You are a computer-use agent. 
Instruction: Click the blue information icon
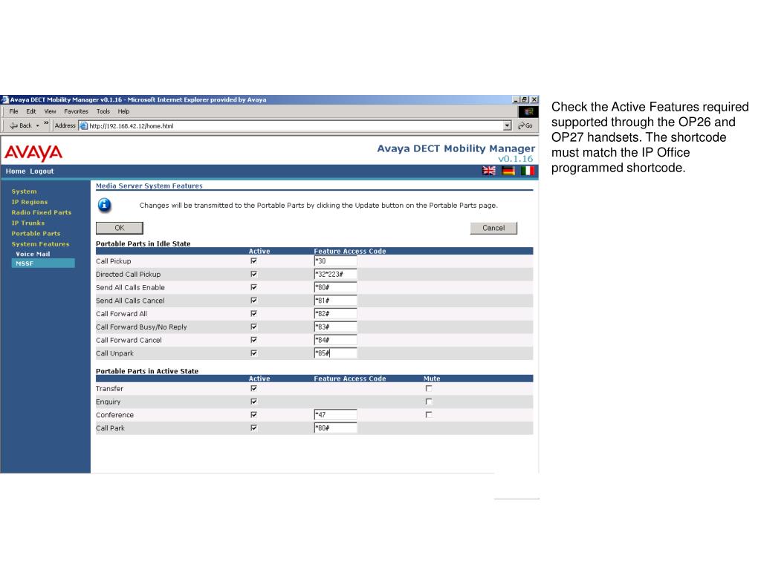click(x=104, y=205)
